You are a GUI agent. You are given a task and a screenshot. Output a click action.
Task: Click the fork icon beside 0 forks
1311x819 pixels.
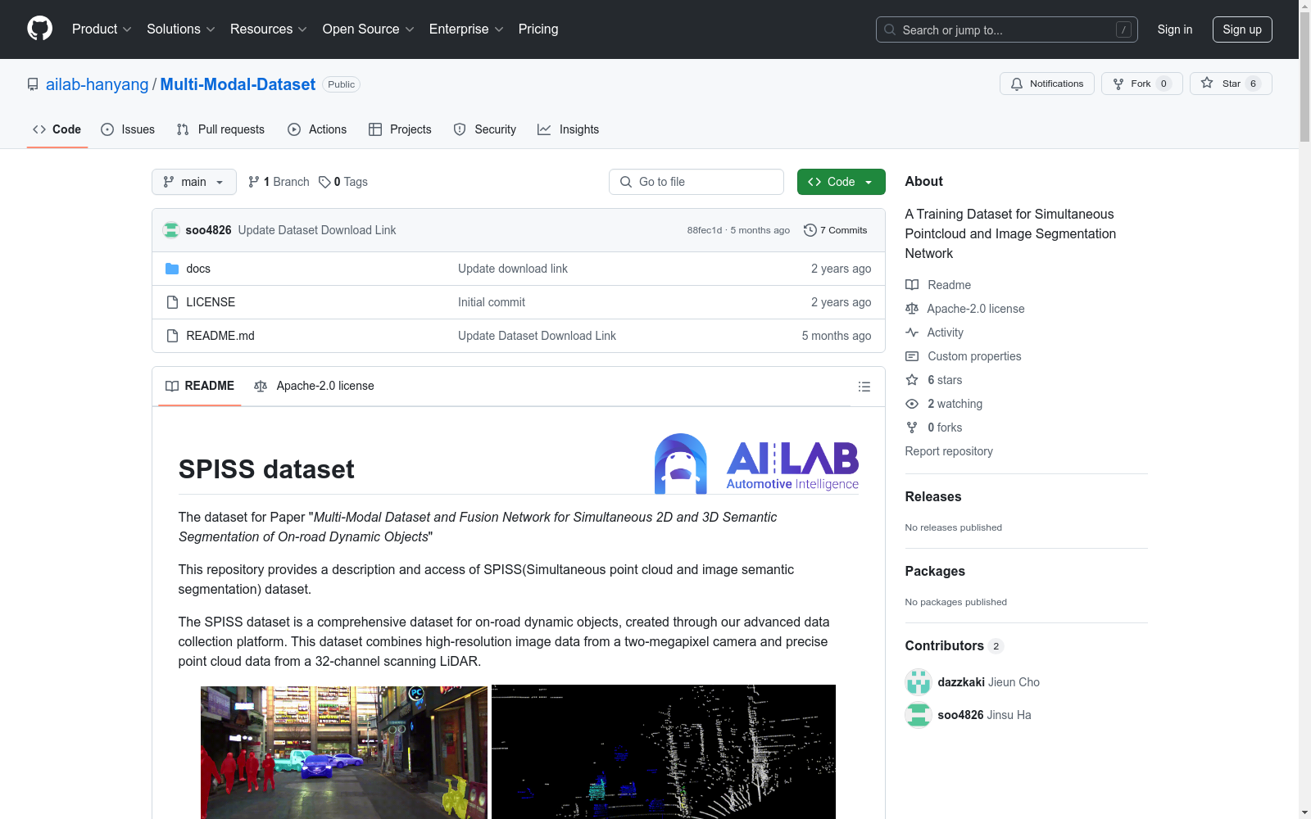tap(912, 428)
